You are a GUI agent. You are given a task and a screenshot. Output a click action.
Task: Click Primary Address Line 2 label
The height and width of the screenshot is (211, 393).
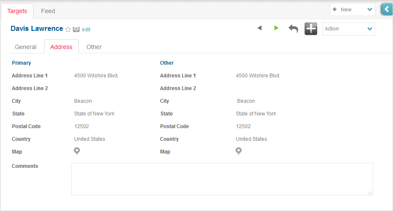click(30, 88)
